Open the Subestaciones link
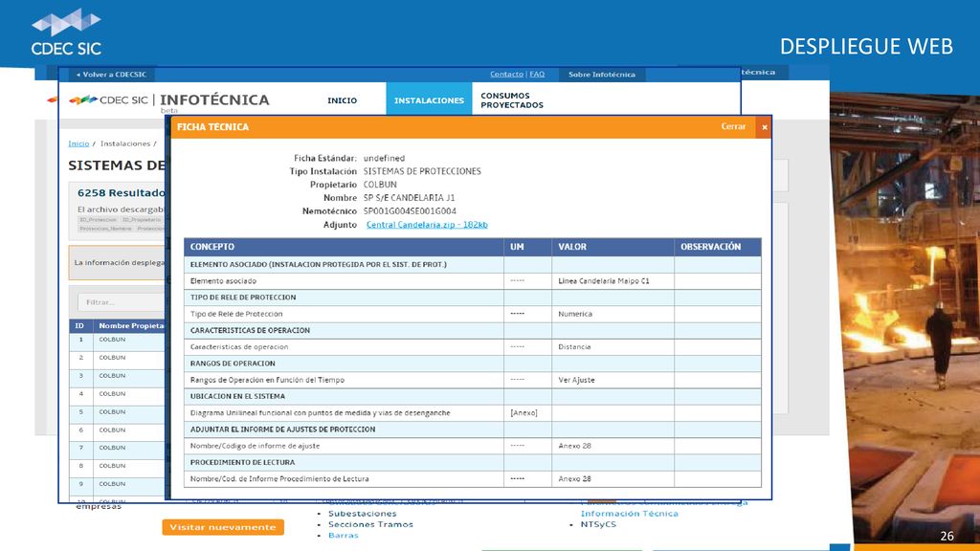The height and width of the screenshot is (551, 980). (x=362, y=514)
